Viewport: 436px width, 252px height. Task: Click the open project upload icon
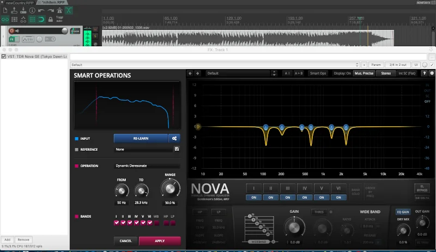14,10
